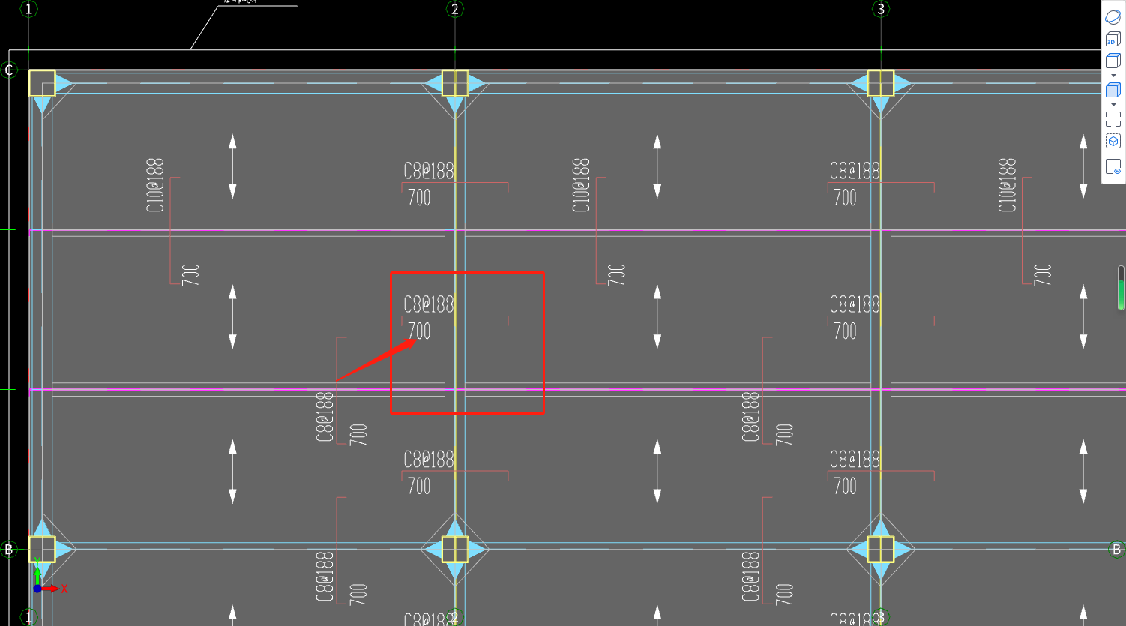Click the right-side axis bubble labeled B
The width and height of the screenshot is (1126, 626).
1116,550
